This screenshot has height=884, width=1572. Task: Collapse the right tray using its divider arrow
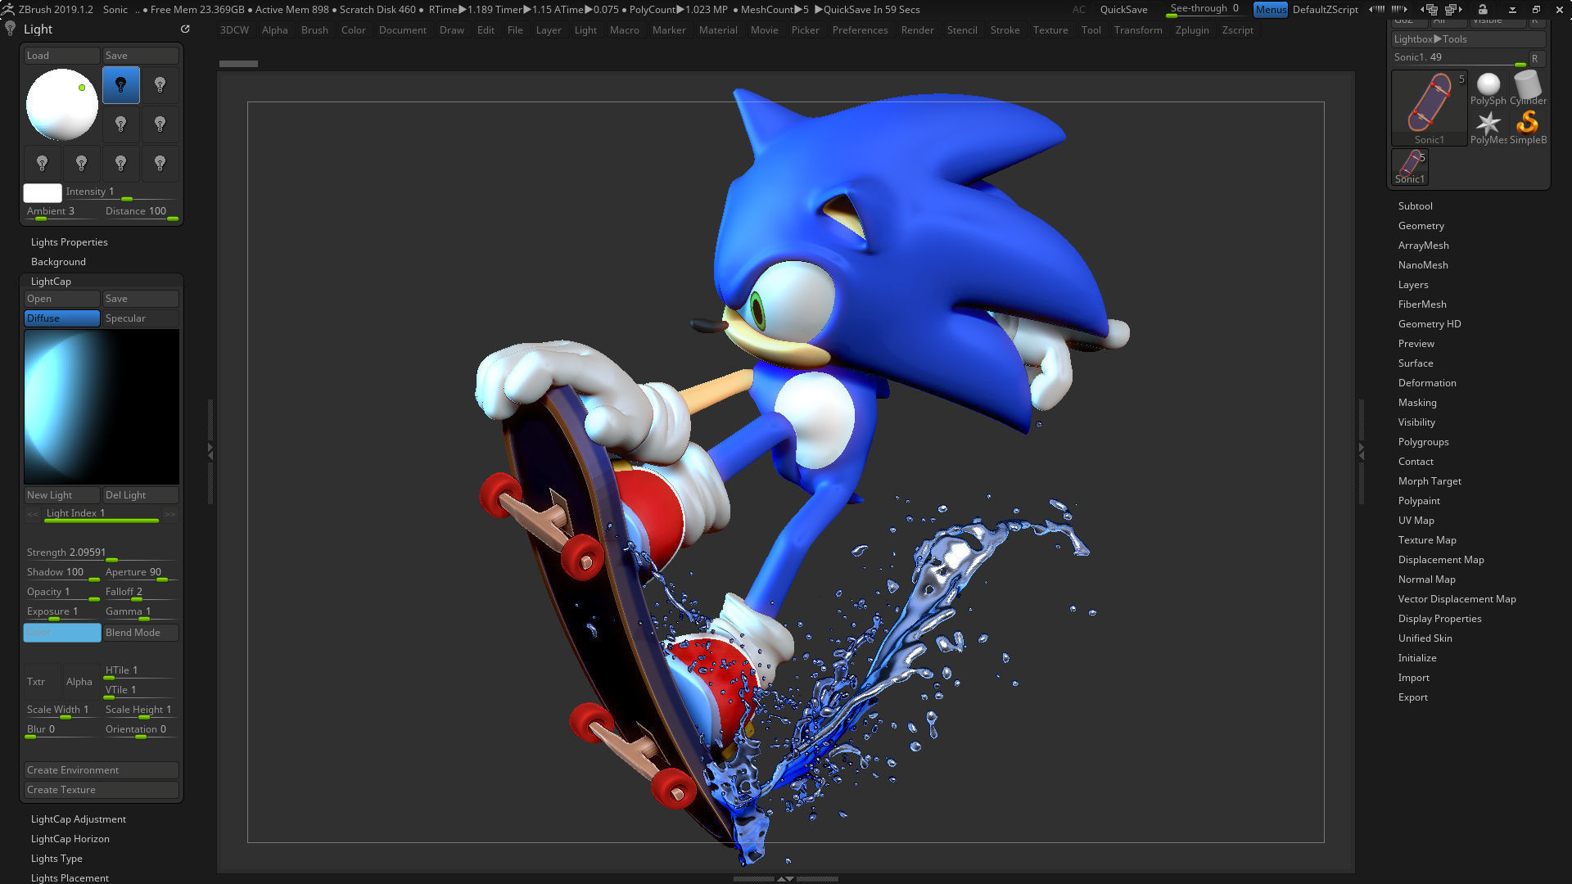click(x=1361, y=450)
